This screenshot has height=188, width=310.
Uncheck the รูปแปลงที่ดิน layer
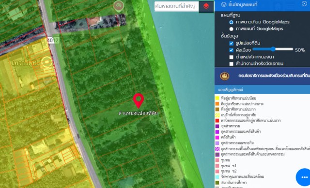coord(232,43)
